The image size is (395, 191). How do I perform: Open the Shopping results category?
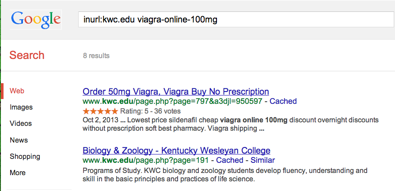pyautogui.click(x=25, y=156)
